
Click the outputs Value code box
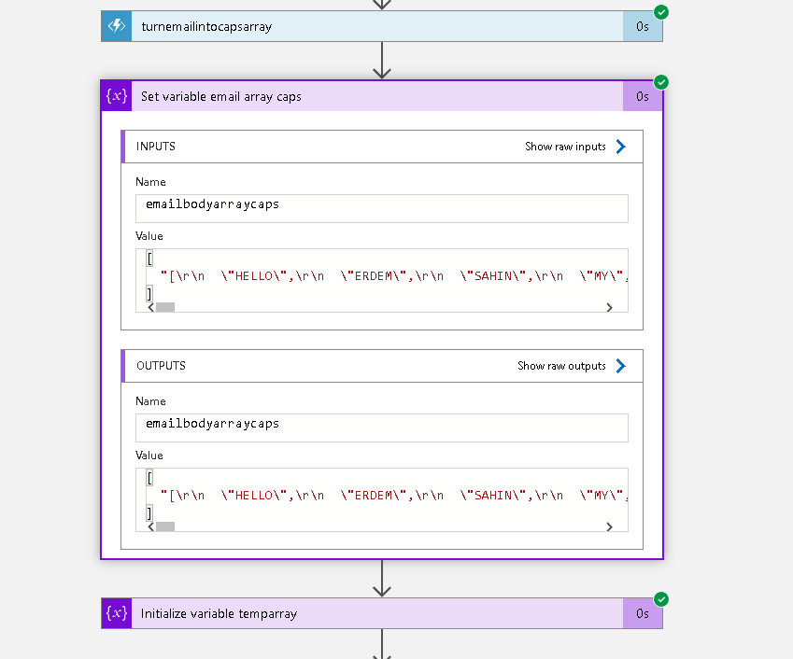click(382, 499)
